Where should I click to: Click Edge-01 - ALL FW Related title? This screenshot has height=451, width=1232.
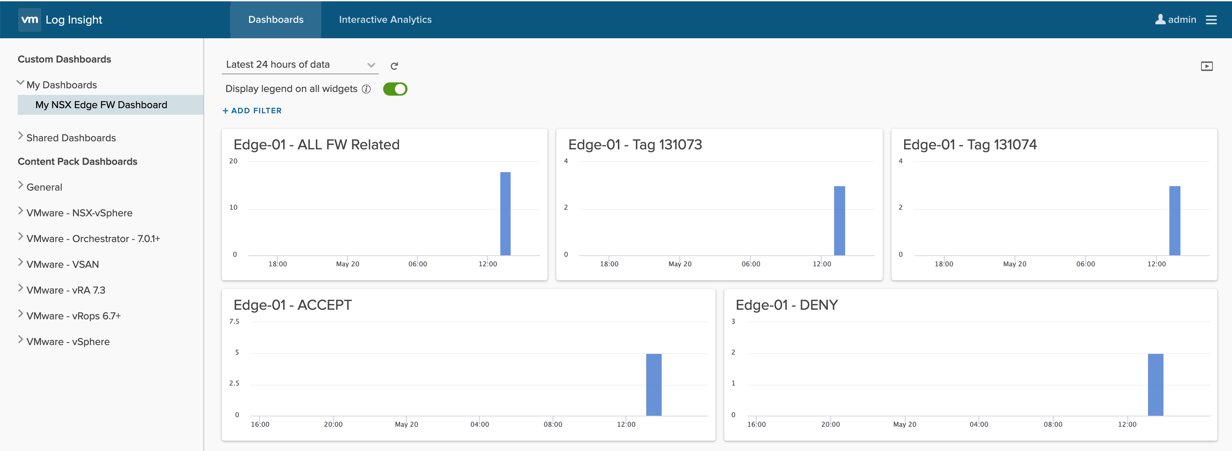[x=316, y=144]
